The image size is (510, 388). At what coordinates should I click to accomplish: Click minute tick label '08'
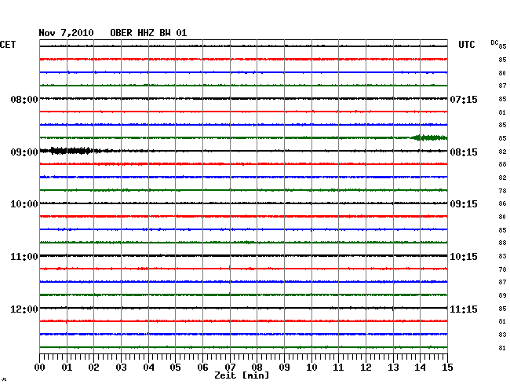tap(257, 367)
